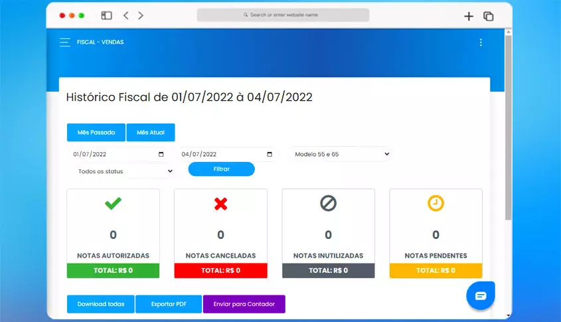Click the Mês Atual button
The image size is (561, 322).
click(151, 132)
